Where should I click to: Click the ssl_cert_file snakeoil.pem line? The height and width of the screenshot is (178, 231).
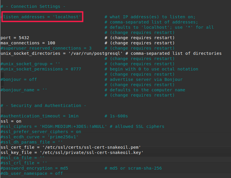coord(71,147)
